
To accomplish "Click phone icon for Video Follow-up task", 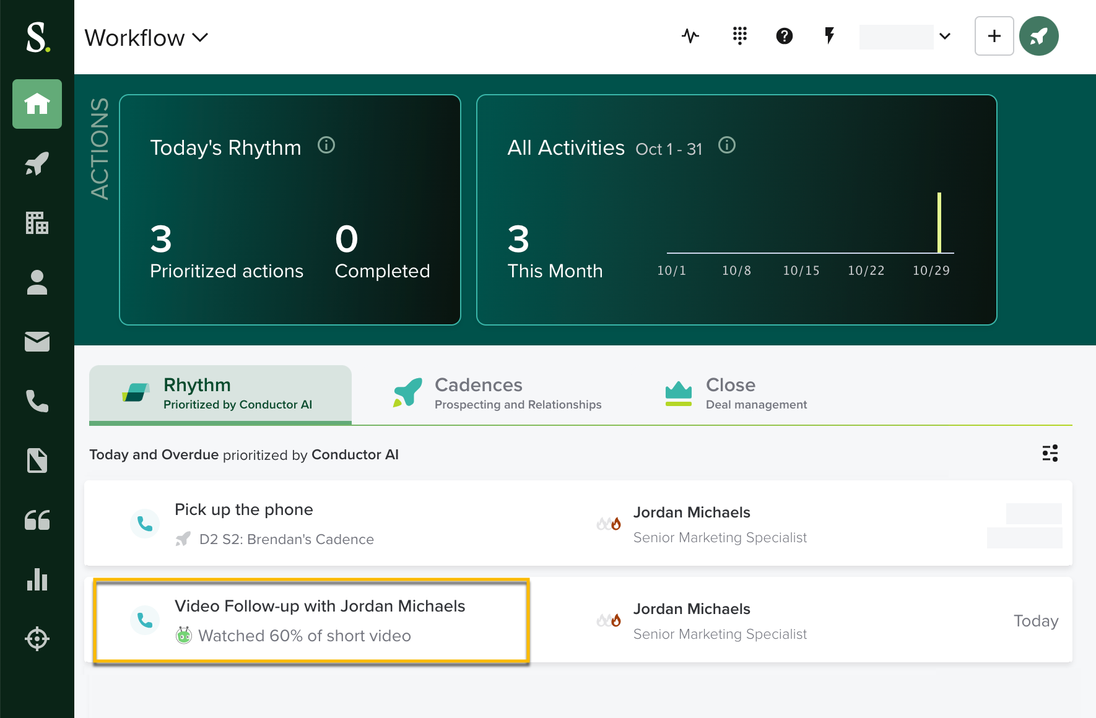I will point(145,620).
